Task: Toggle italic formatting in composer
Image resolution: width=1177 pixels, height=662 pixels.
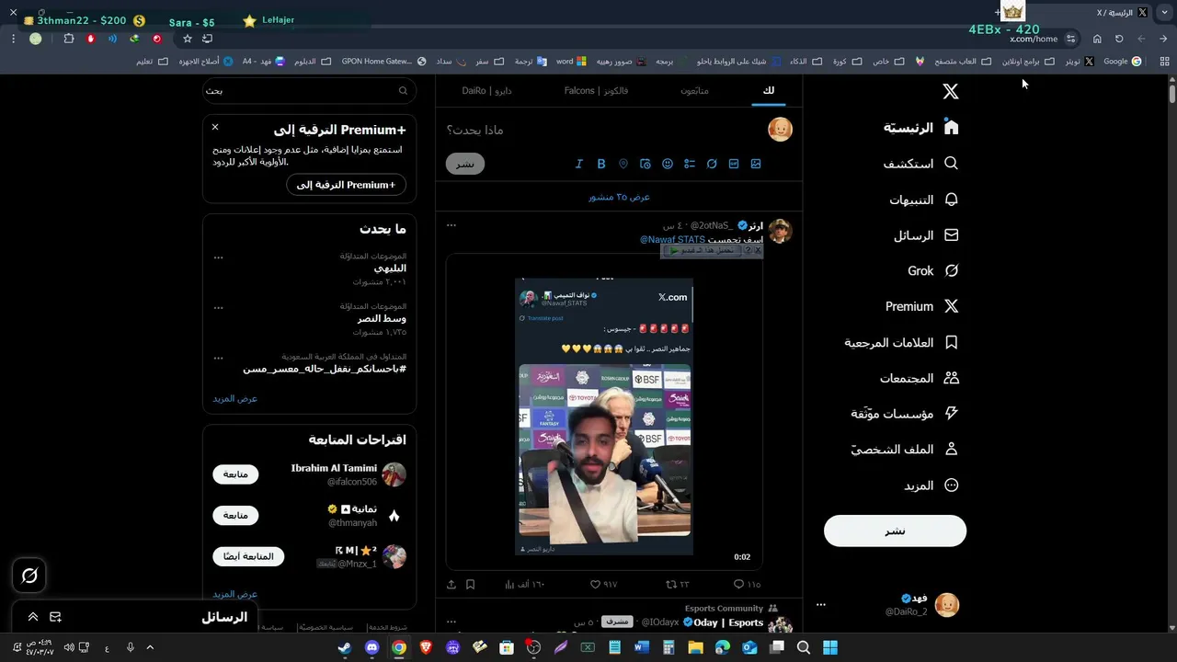Action: click(x=579, y=164)
